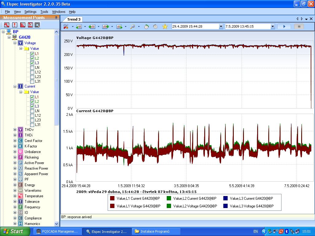Expand the Harmonics tree node
The height and width of the screenshot is (236, 315).
(x=15, y=224)
